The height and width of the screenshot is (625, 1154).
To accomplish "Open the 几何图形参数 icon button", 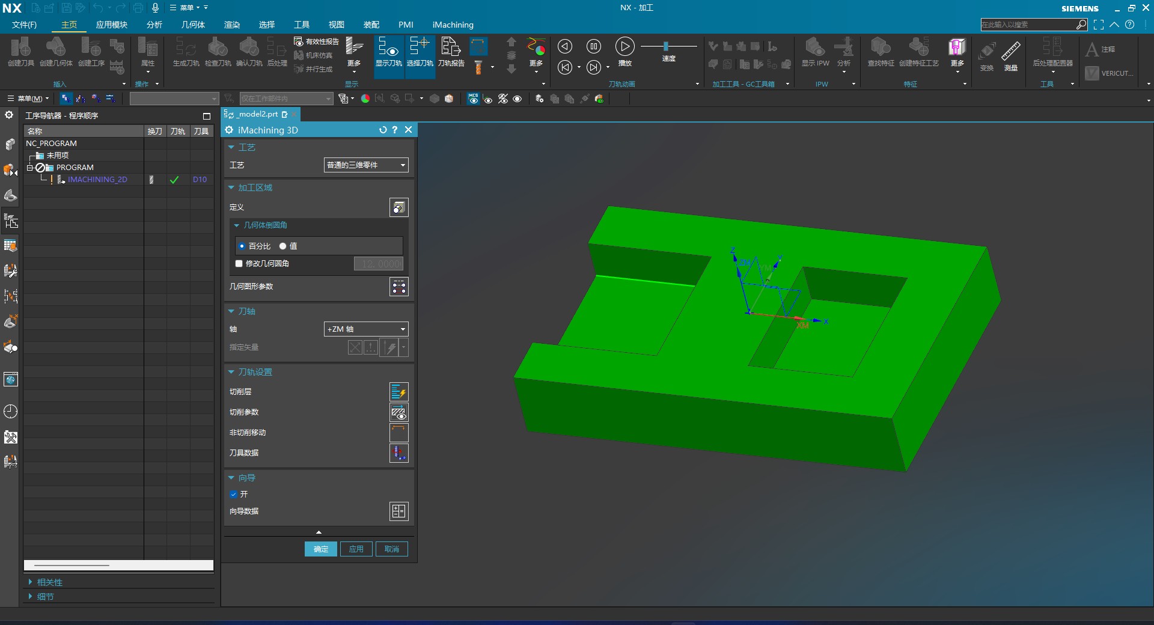I will [x=398, y=287].
